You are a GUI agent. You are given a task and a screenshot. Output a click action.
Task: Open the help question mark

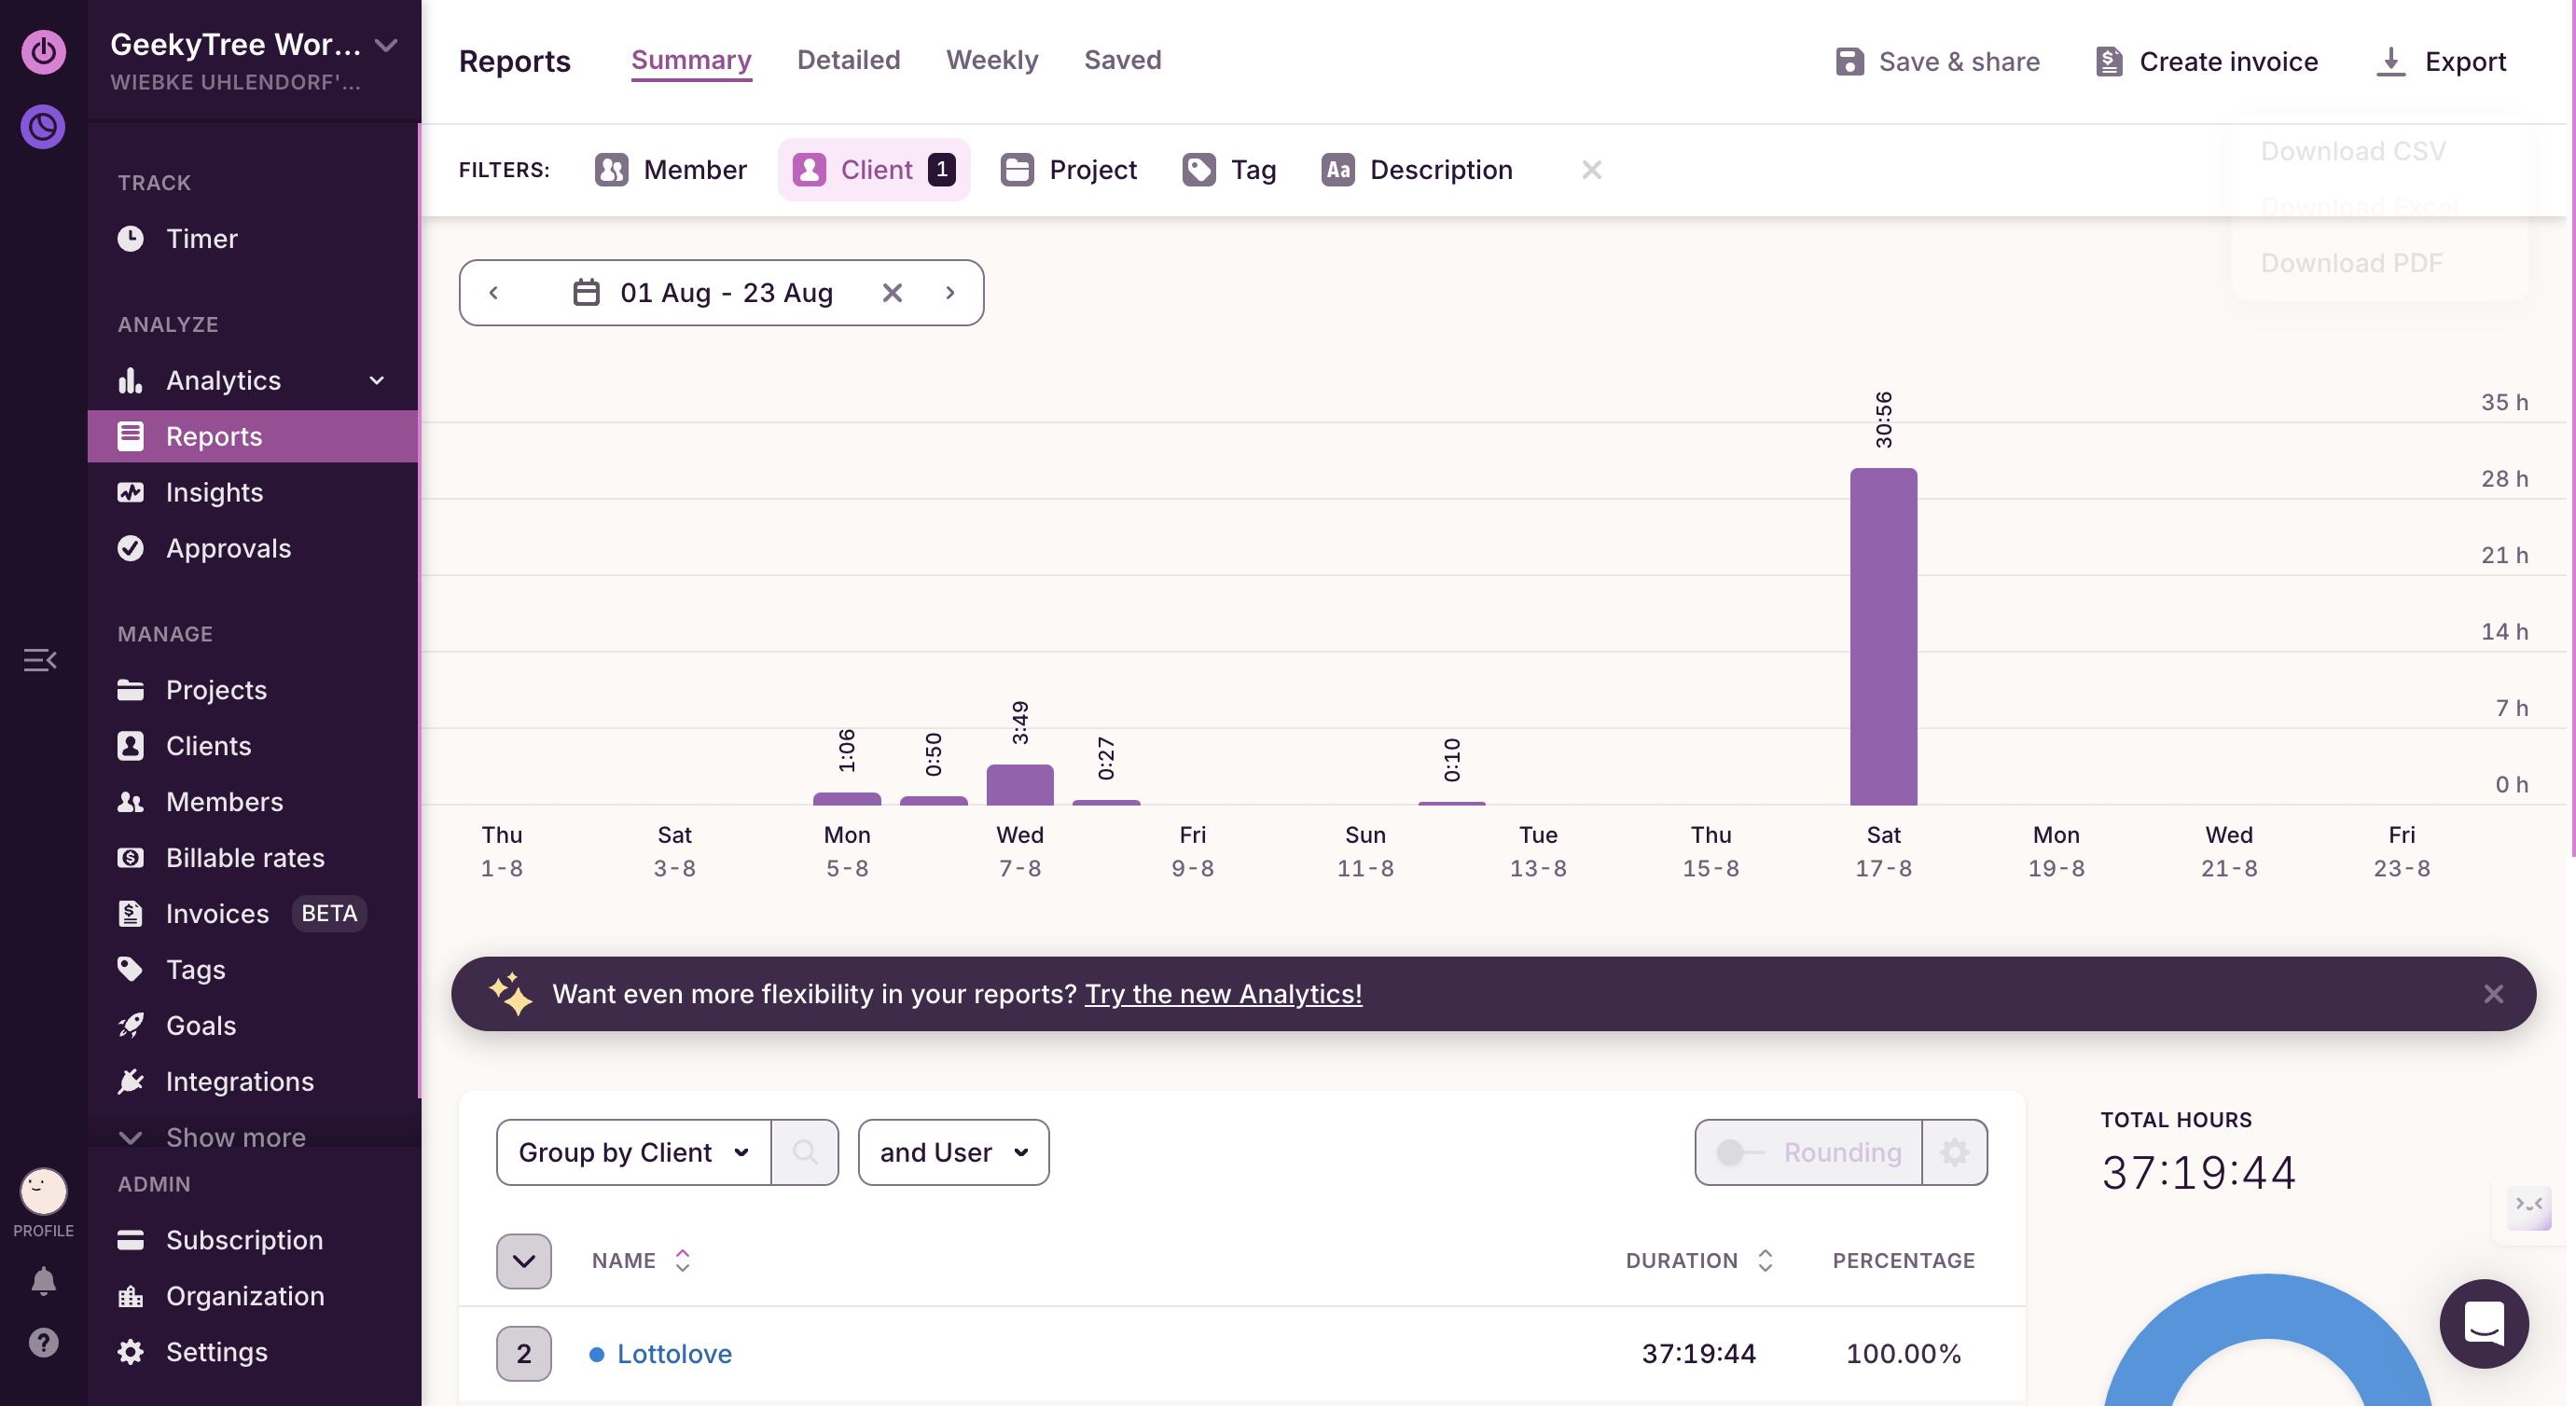(43, 1343)
